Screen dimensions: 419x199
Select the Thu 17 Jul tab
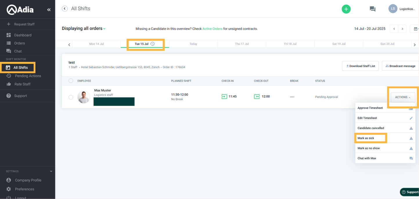click(x=242, y=44)
